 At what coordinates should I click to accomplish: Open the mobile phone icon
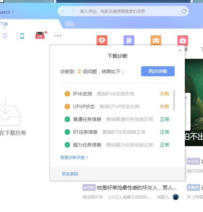pos(22,36)
